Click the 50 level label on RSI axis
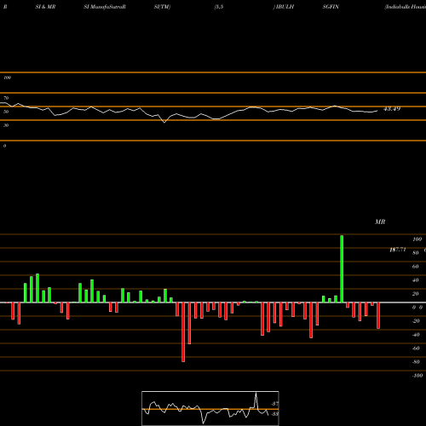426x426 pixels. 6,112
